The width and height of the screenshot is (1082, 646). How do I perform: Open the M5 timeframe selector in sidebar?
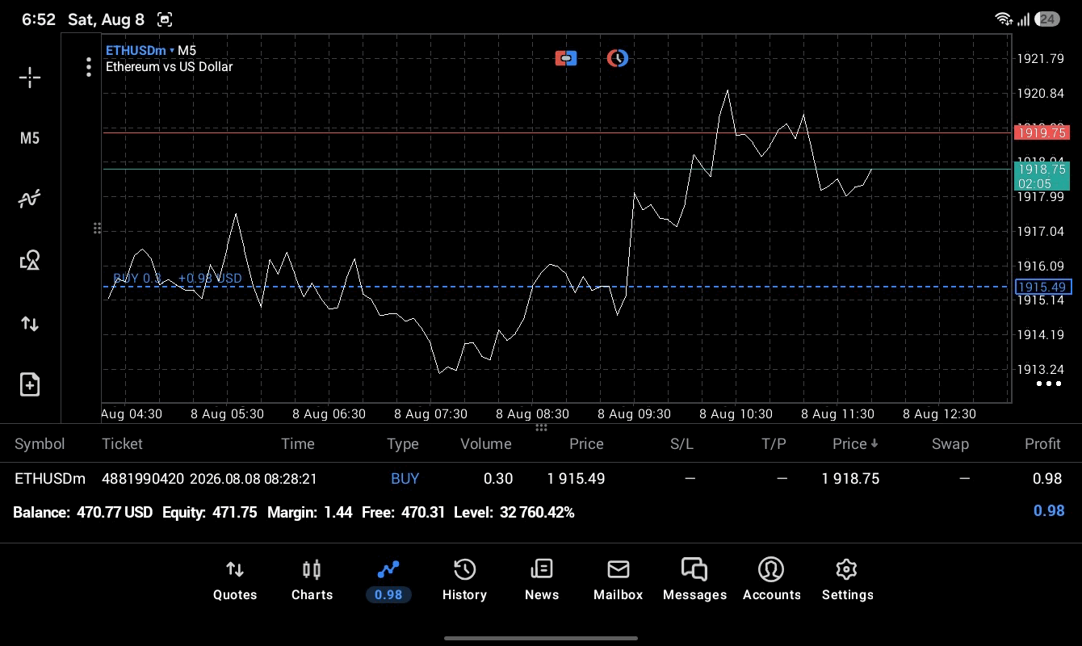coord(30,138)
